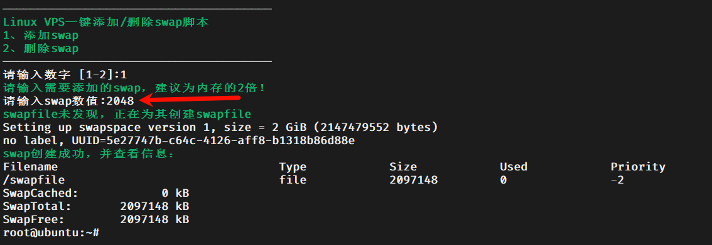The image size is (712, 245).
Task: Click the green recommendation text about 2倍 memory
Action: [134, 88]
